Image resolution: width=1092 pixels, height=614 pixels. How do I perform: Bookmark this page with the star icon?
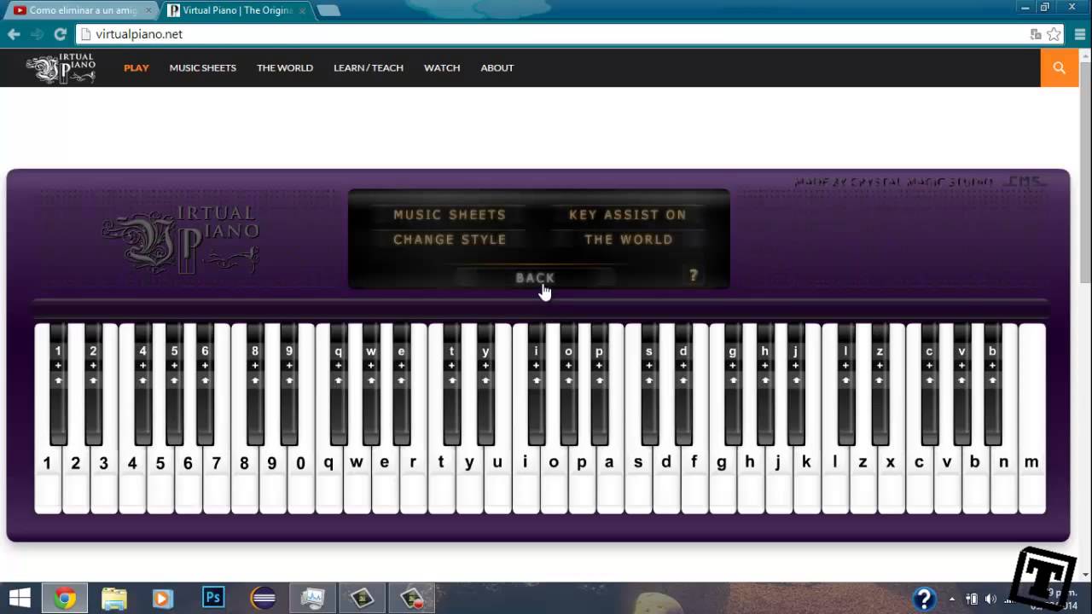(x=1054, y=34)
